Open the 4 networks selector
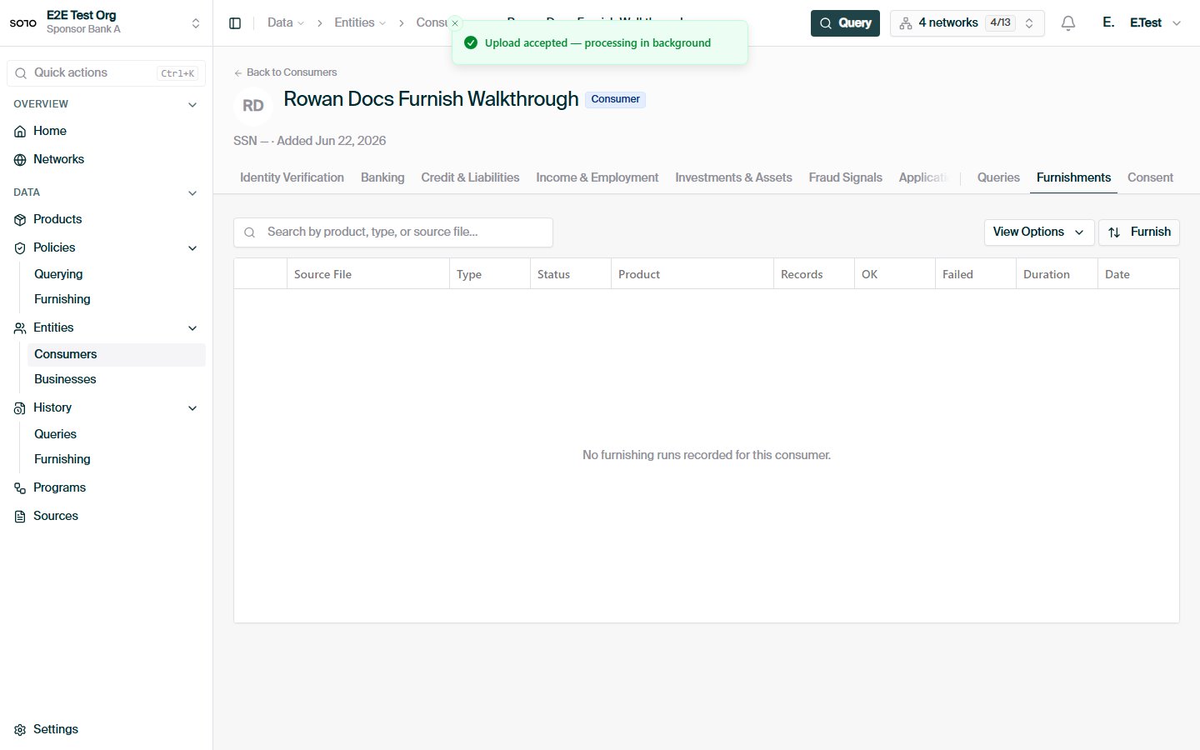This screenshot has width=1200, height=750. point(967,23)
